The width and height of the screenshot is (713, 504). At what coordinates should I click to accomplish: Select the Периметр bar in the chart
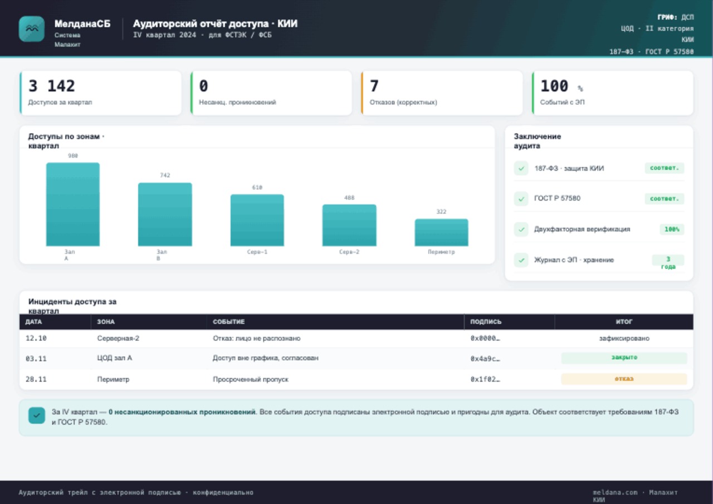coord(441,232)
